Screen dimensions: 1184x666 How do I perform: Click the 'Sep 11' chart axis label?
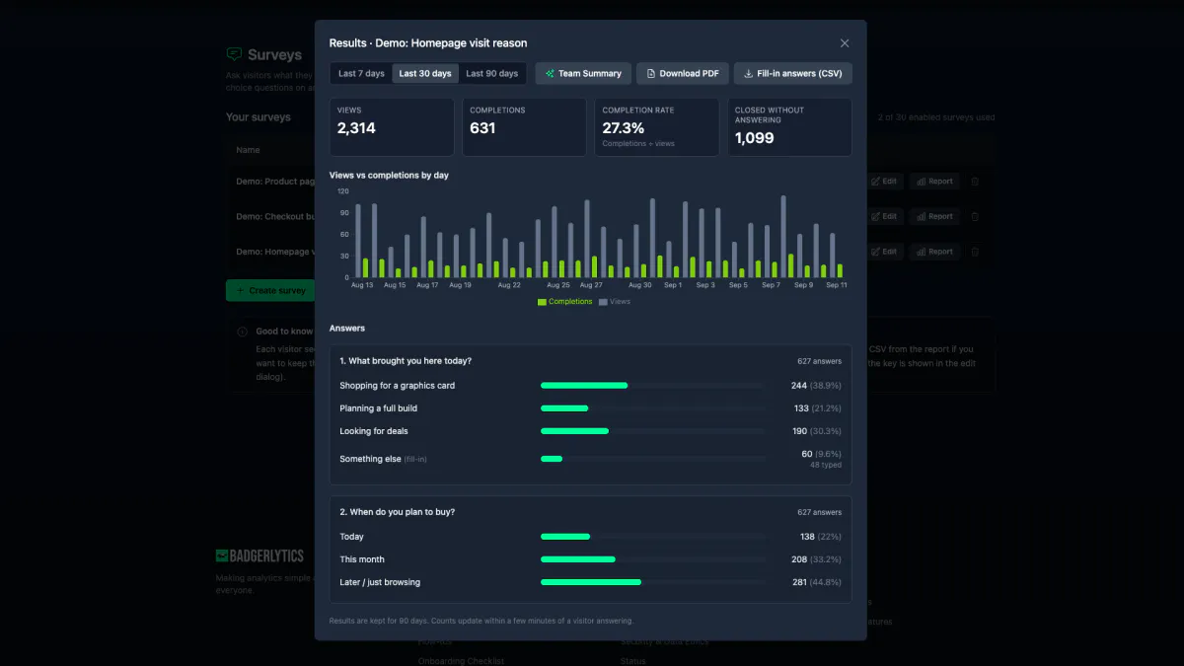[x=837, y=285]
